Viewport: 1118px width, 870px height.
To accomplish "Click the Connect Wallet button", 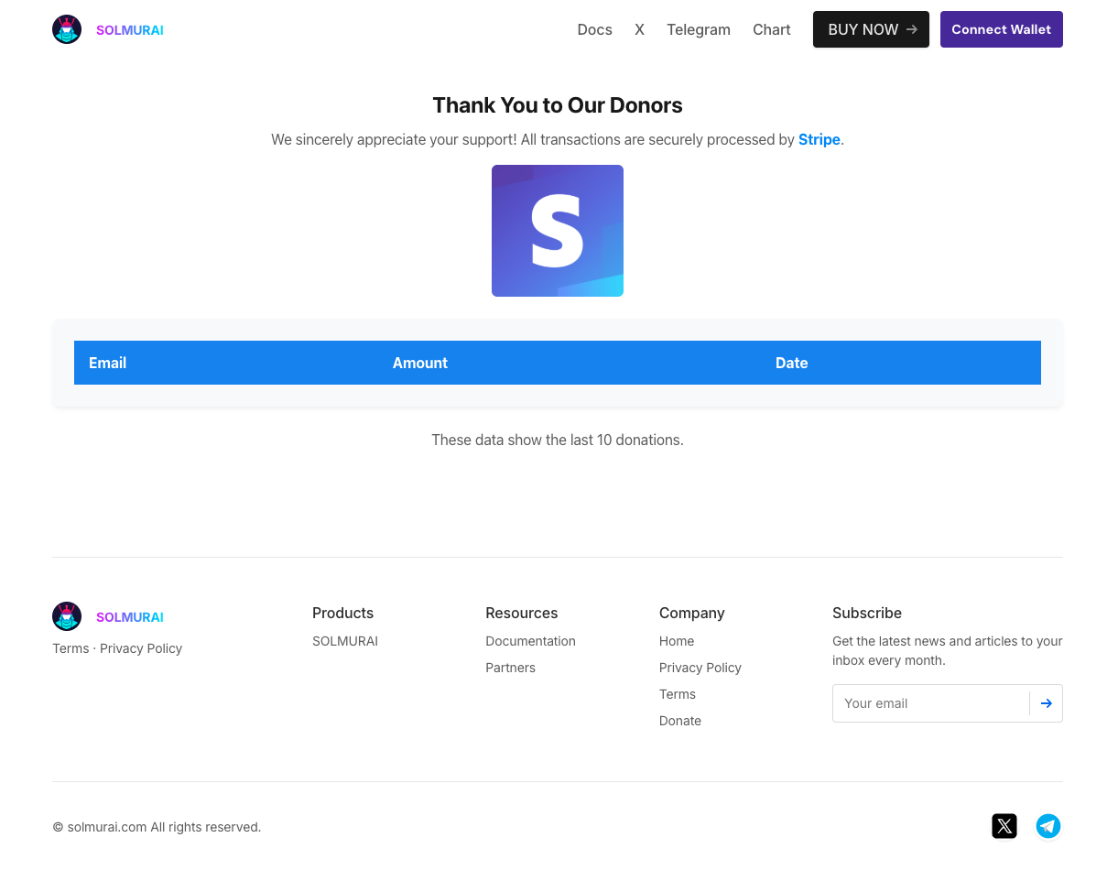I will [1001, 29].
